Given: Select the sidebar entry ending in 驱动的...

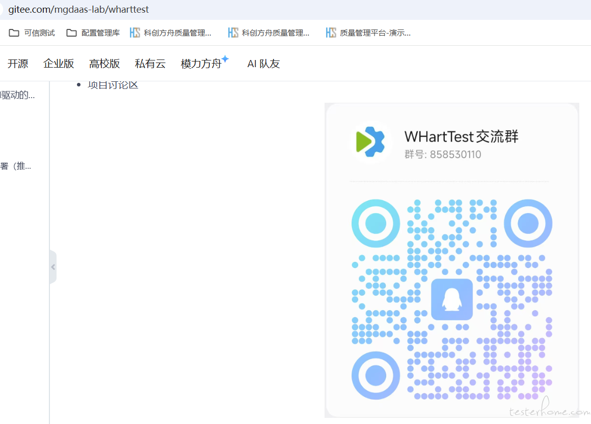Looking at the screenshot, I should pos(17,95).
